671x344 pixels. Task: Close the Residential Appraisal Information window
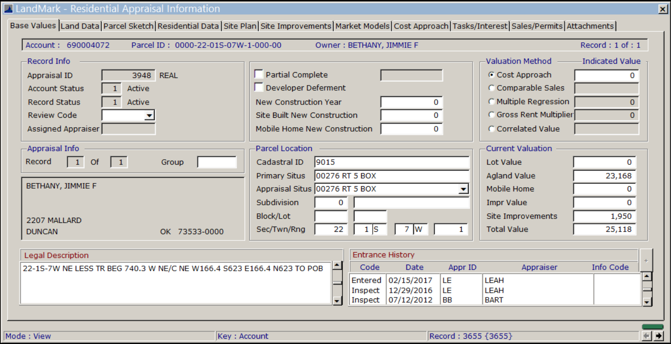(x=662, y=9)
